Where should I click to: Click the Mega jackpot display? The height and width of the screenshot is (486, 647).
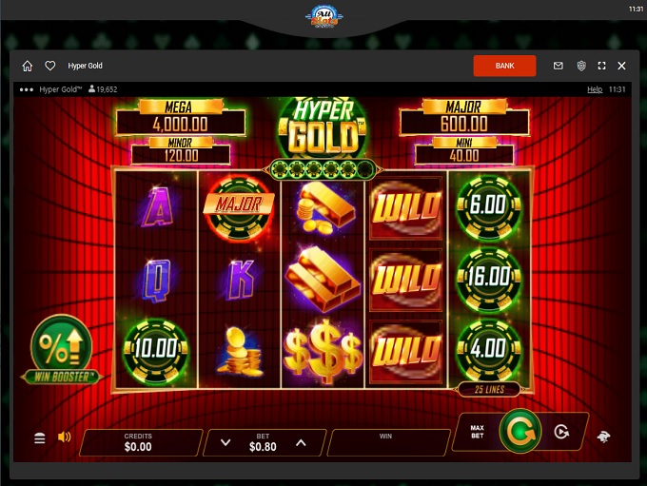tap(181, 118)
